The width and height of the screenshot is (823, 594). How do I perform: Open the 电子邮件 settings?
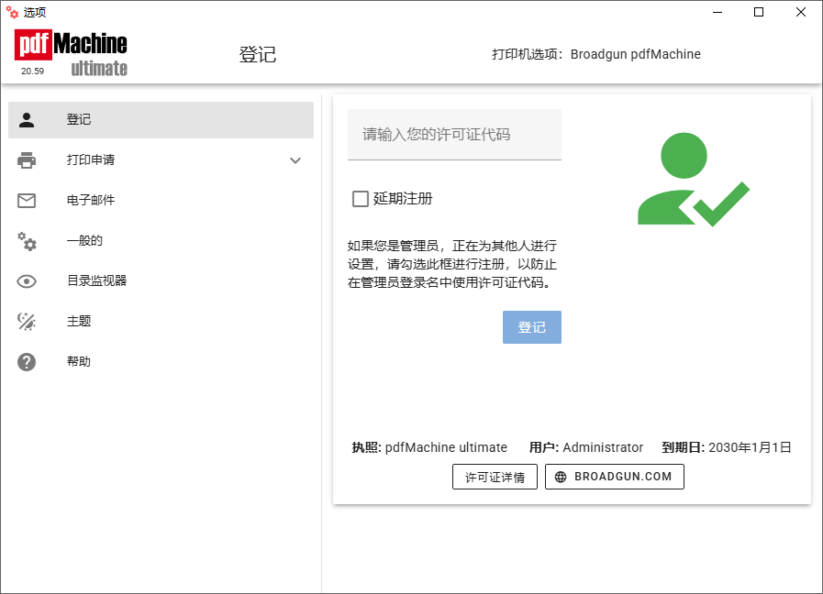pyautogui.click(x=161, y=200)
